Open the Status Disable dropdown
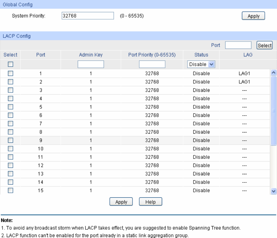Viewport: 277px width, 238px height. tap(201, 64)
